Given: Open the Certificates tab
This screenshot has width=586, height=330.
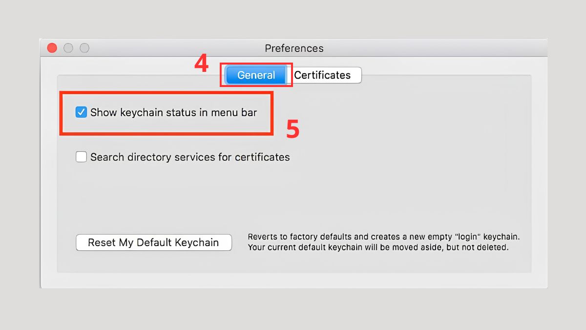Looking at the screenshot, I should point(323,75).
